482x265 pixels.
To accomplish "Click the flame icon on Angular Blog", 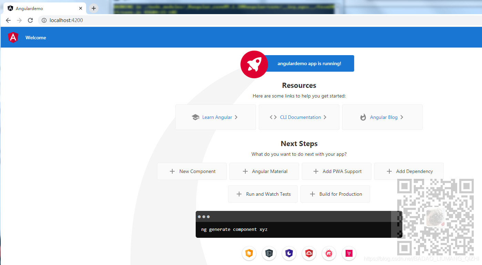I will tap(363, 117).
